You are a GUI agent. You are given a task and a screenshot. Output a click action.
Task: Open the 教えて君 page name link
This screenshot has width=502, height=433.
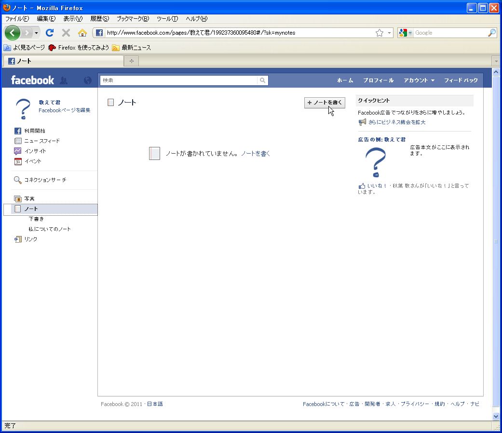[49, 102]
